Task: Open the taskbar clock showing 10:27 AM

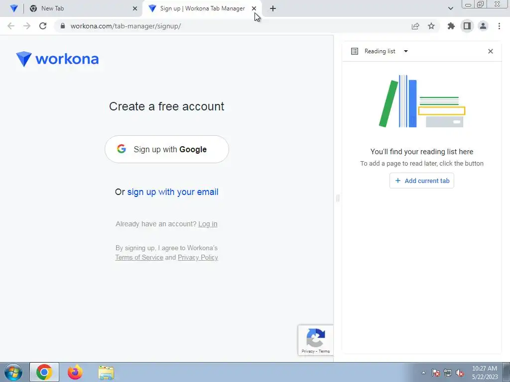Action: click(x=485, y=373)
